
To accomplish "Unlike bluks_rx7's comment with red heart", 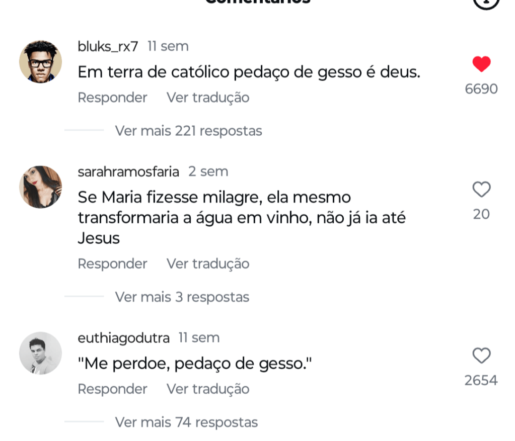I will (x=481, y=64).
